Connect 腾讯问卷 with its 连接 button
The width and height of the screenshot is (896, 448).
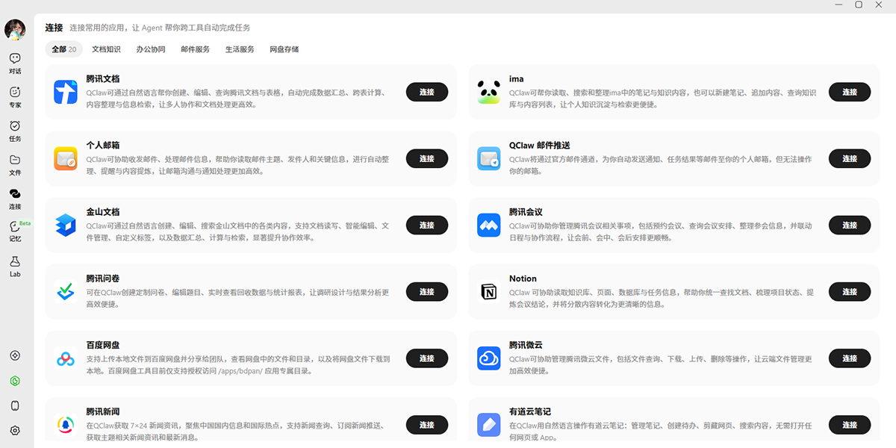pyautogui.click(x=427, y=291)
